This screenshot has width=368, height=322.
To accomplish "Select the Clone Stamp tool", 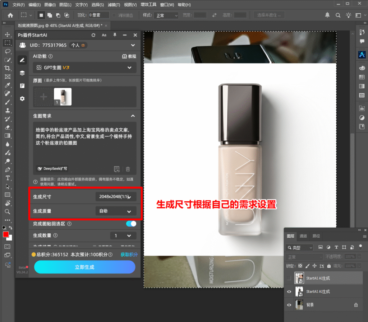I will pos(7,110).
